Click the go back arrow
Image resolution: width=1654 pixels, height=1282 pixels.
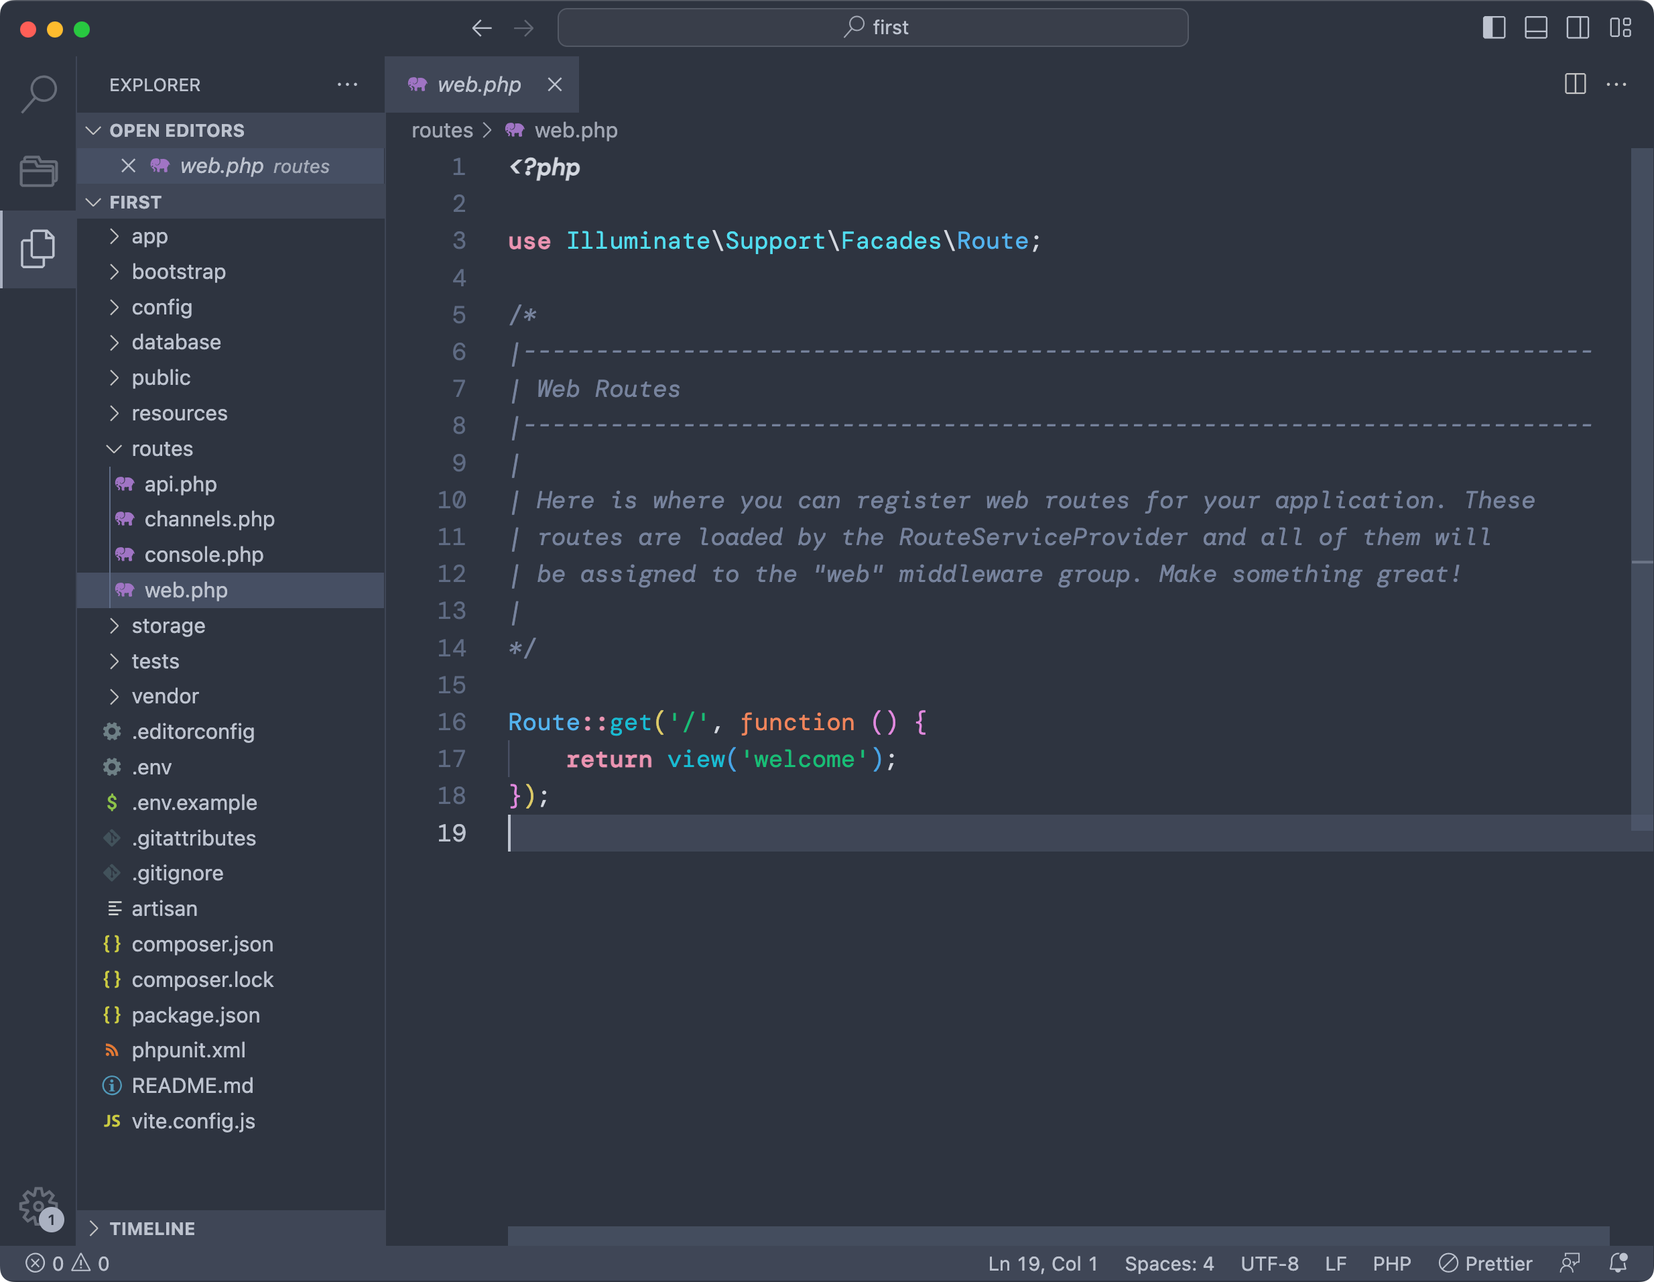482,29
